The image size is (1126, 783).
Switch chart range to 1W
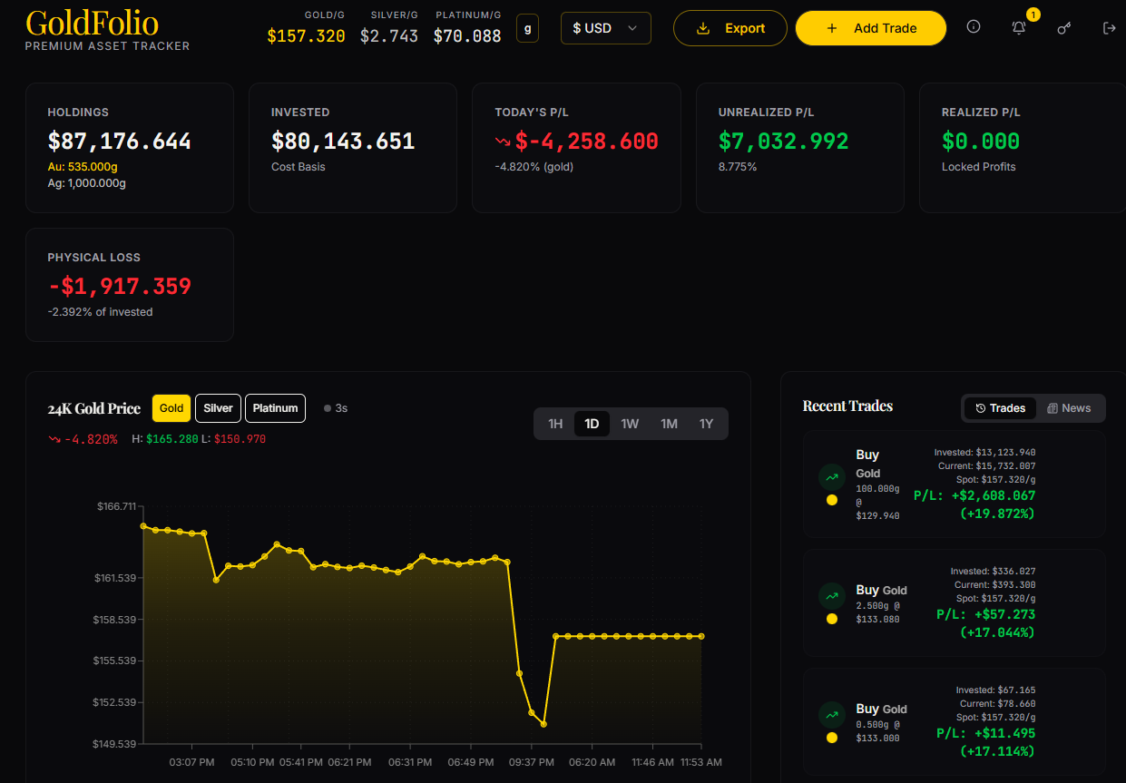(x=630, y=424)
